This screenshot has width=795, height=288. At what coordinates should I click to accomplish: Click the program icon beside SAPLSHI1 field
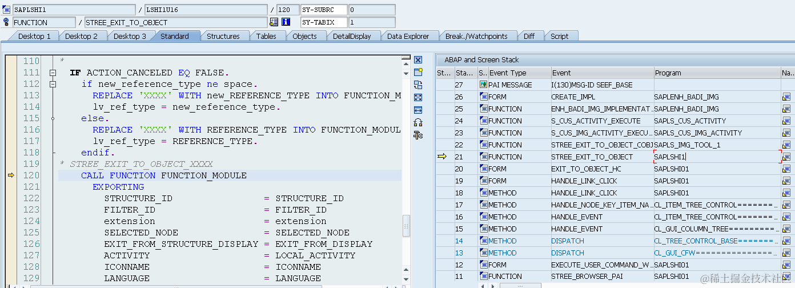click(x=7, y=10)
